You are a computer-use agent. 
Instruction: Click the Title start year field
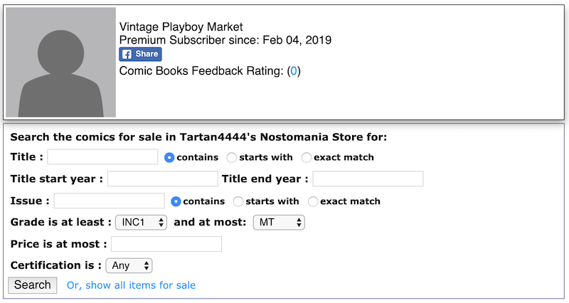(x=163, y=179)
